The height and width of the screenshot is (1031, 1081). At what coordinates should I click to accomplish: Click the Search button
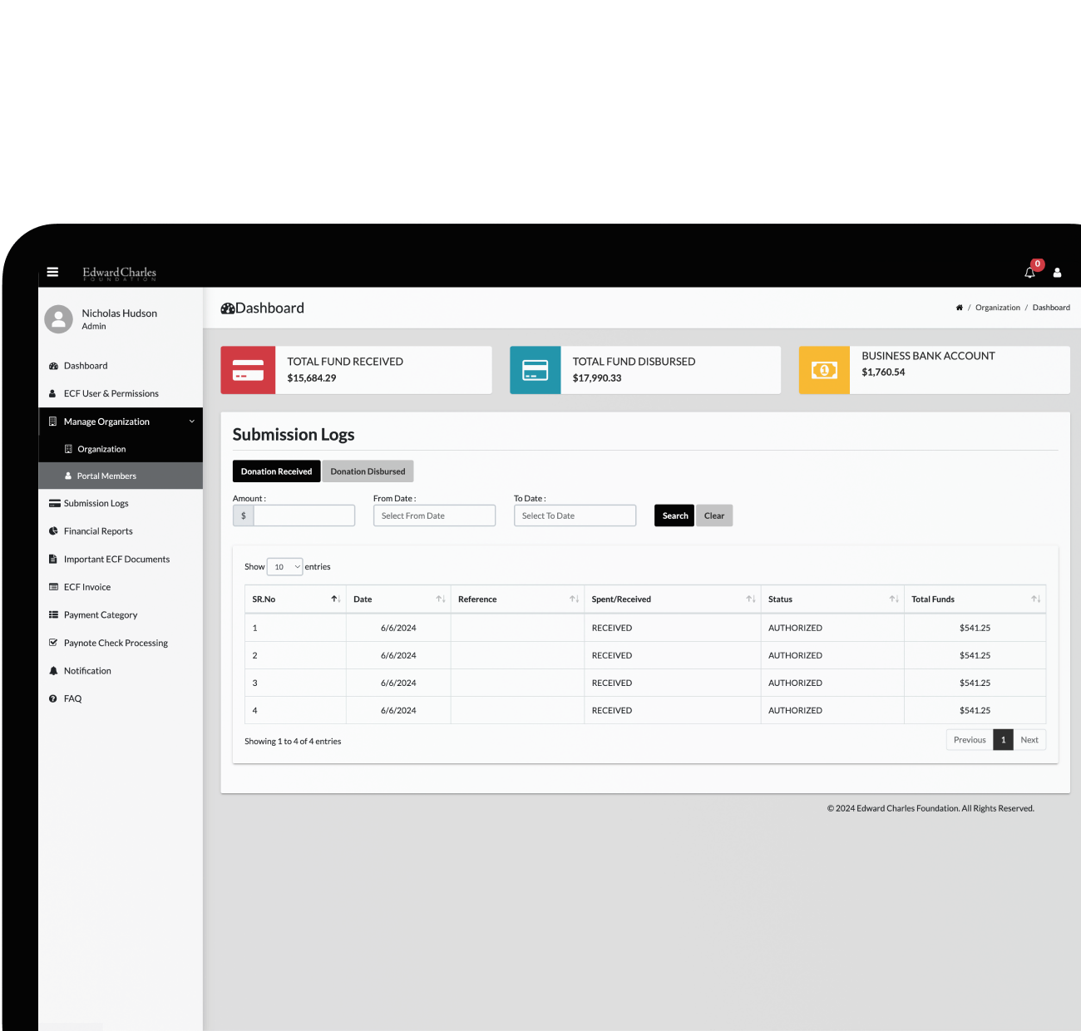point(674,515)
